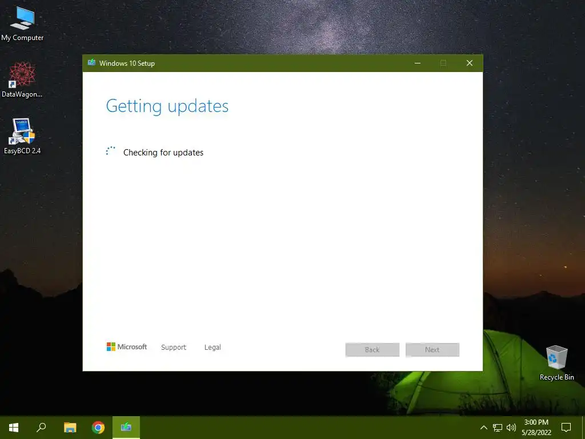Click the 'Getting updates' heading
The width and height of the screenshot is (585, 439).
coord(167,106)
